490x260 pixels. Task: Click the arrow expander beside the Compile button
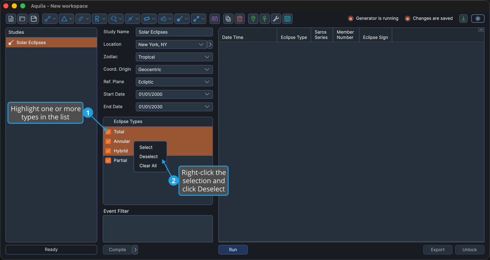pyautogui.click(x=135, y=250)
